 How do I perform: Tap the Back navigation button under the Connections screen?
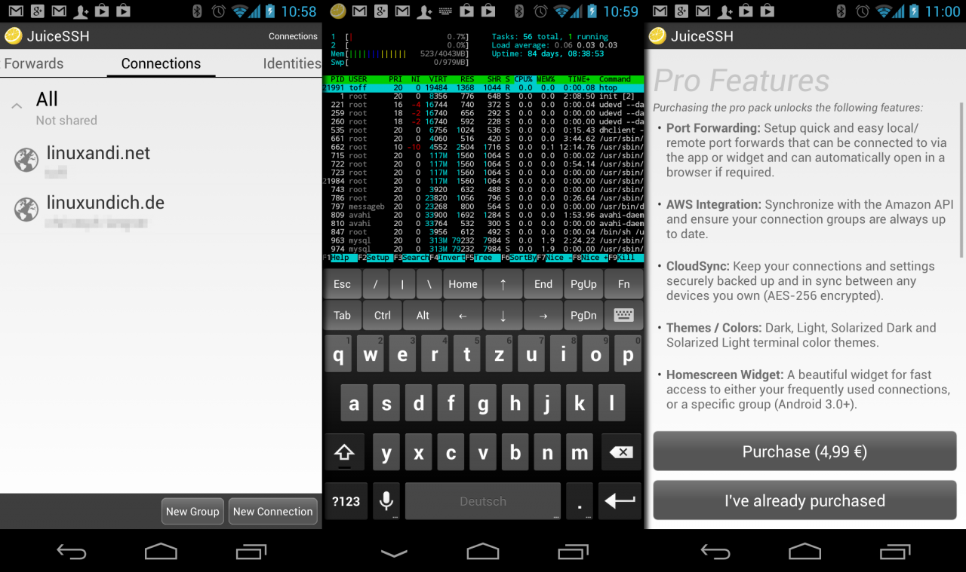point(72,552)
